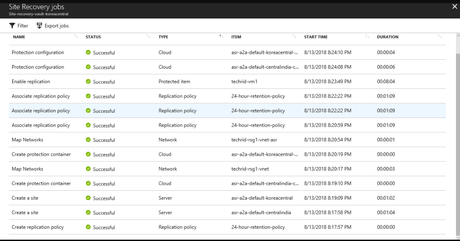Select the Create replication policy job
460x241 pixels.
(228, 227)
